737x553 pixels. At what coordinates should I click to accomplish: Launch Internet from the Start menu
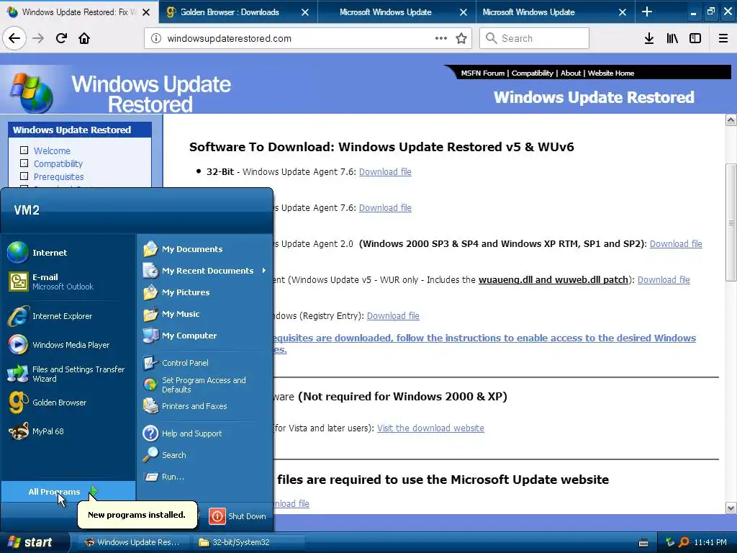pyautogui.click(x=68, y=253)
